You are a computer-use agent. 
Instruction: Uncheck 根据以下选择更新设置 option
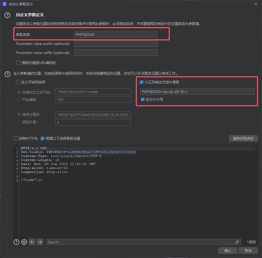tap(43, 138)
